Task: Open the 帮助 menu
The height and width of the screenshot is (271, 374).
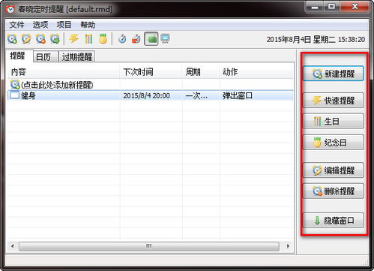Action: coord(88,25)
